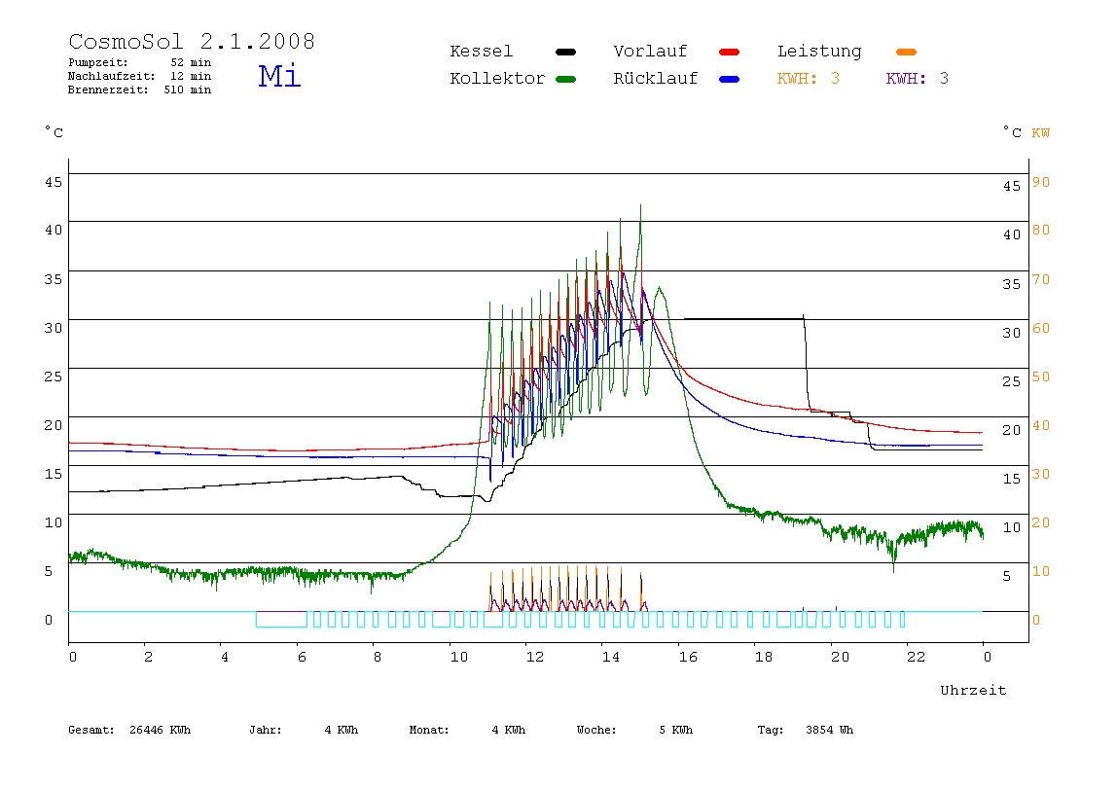The width and height of the screenshot is (1117, 790).
Task: Click the time axis tick '18'
Action: (x=763, y=657)
